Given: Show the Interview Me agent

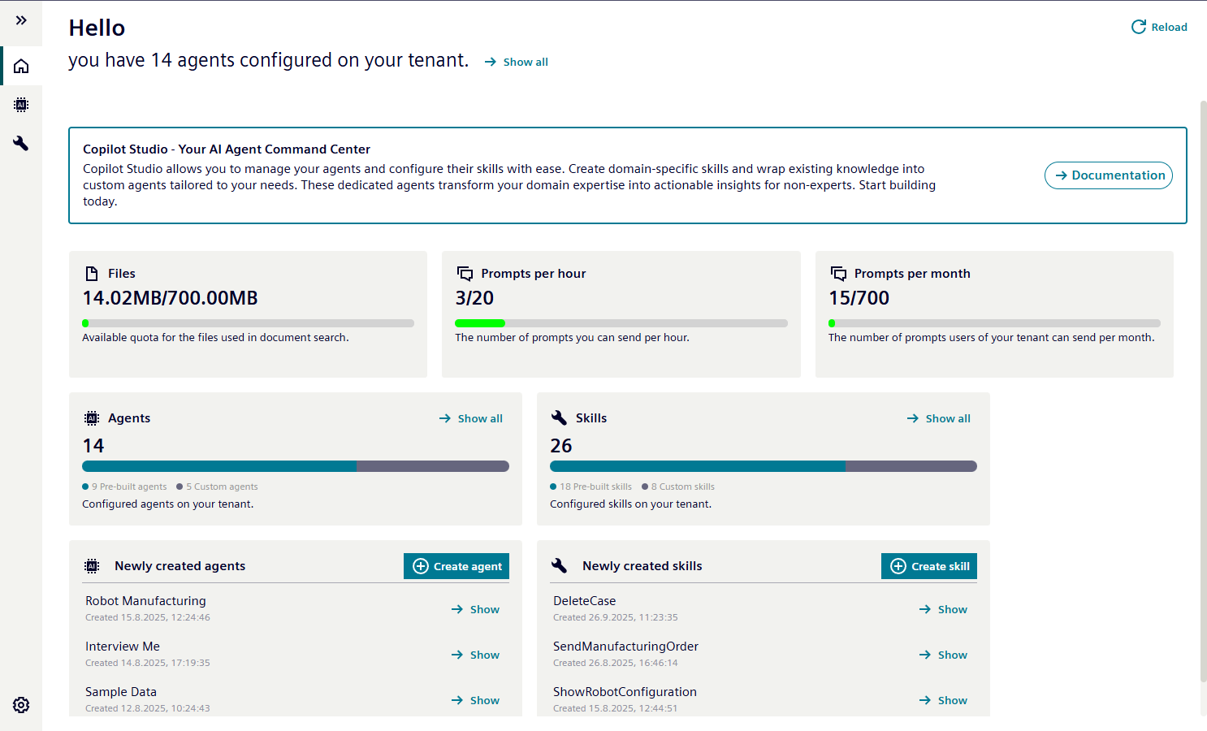Looking at the screenshot, I should [476, 655].
